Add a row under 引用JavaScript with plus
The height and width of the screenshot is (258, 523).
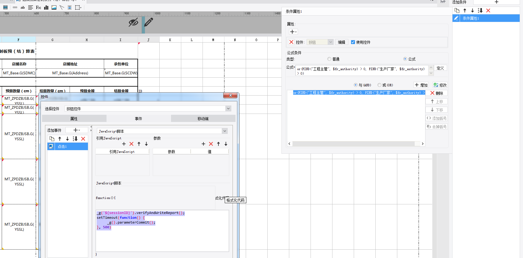124,144
